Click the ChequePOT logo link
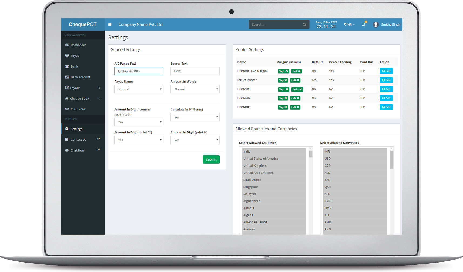This screenshot has height=272, width=463. click(x=83, y=25)
